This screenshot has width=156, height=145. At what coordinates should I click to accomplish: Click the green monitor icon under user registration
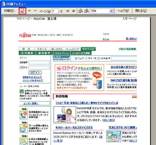coord(22,91)
